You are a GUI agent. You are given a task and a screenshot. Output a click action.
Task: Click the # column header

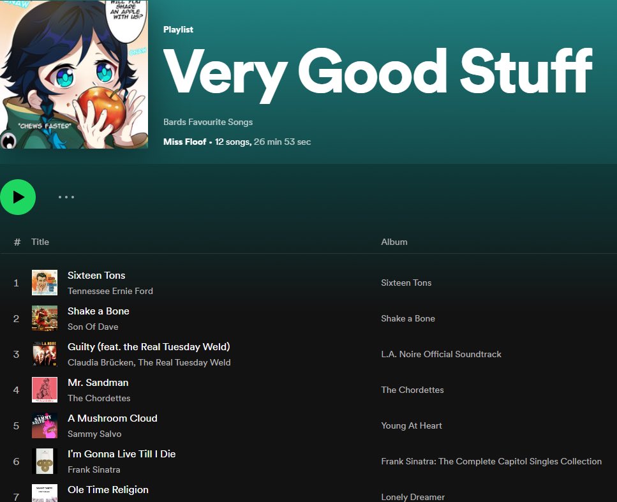(x=17, y=242)
